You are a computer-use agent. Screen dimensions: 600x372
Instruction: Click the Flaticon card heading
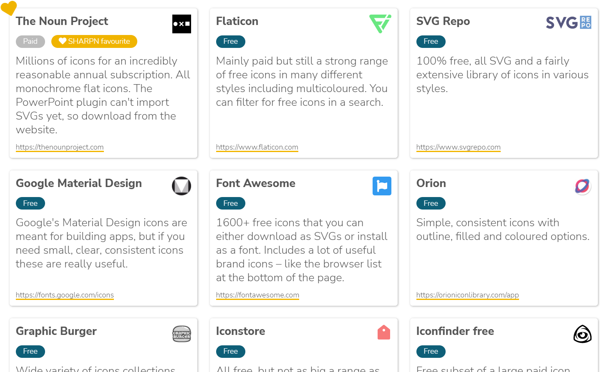237,21
